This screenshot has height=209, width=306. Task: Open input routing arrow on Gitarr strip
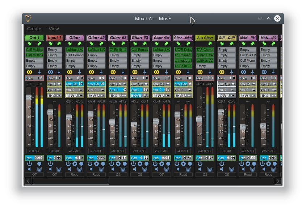tap(70, 44)
